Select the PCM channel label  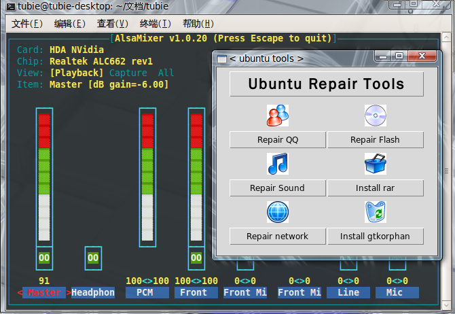(x=147, y=292)
